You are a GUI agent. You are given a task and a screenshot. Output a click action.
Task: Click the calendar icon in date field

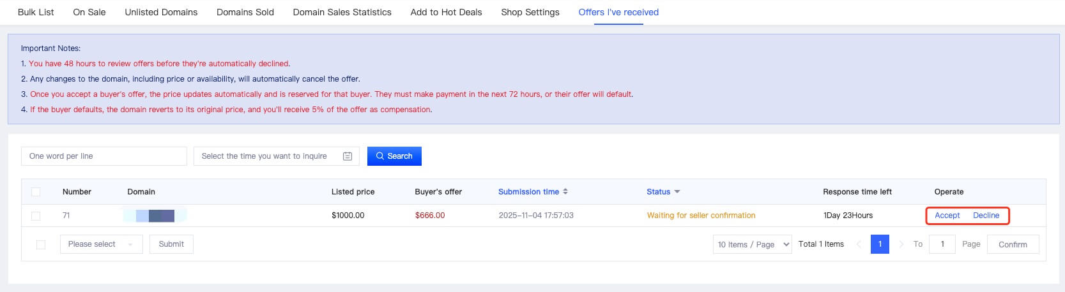pyautogui.click(x=348, y=156)
